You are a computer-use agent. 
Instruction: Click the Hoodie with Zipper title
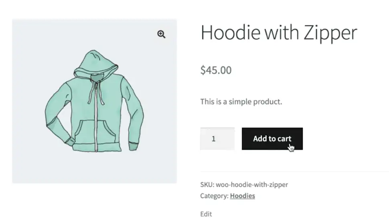point(278,32)
